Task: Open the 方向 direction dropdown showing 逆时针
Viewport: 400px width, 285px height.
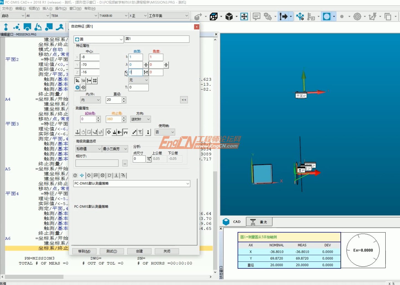Action: coord(140,119)
